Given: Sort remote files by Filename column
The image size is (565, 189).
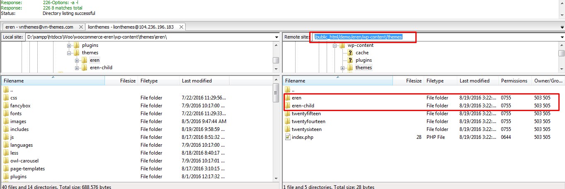Looking at the screenshot, I should [x=338, y=81].
